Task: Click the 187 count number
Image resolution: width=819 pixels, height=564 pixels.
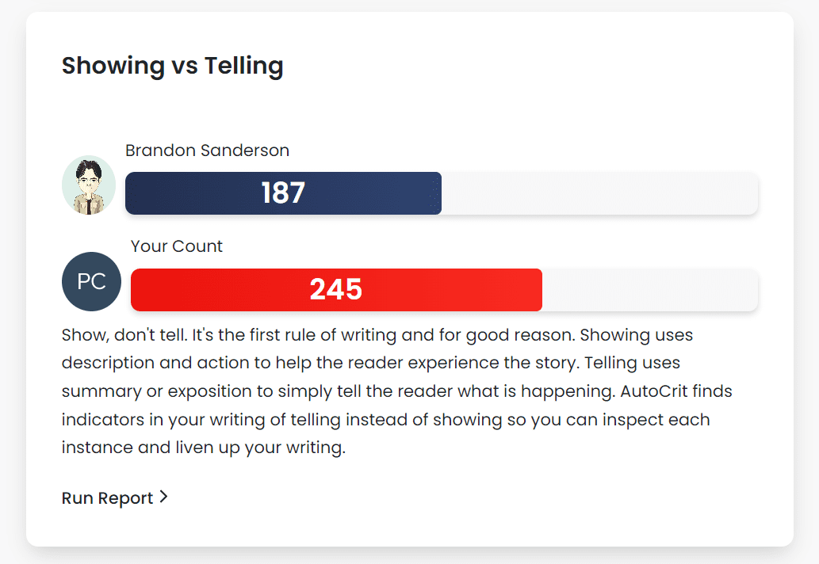Action: [x=283, y=193]
